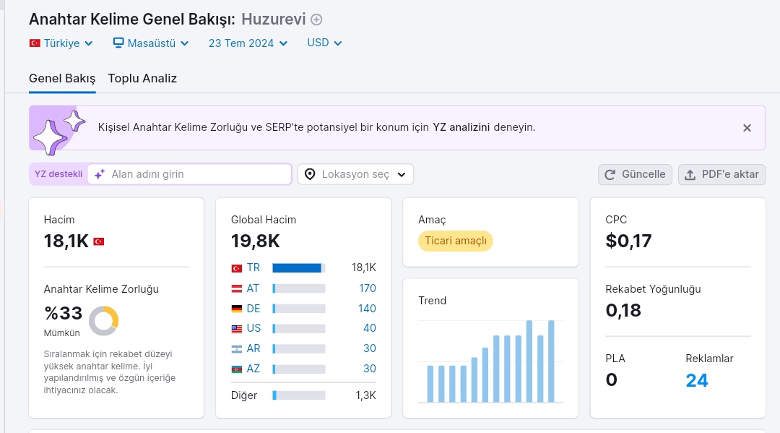Click the monitor icon beside Masaüstü
Viewport: 780px width, 433px height.
[x=118, y=43]
